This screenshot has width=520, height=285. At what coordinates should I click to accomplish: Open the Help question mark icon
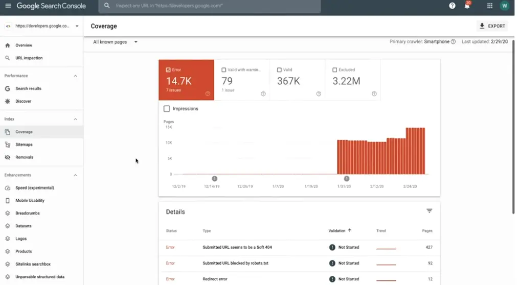coord(452,6)
